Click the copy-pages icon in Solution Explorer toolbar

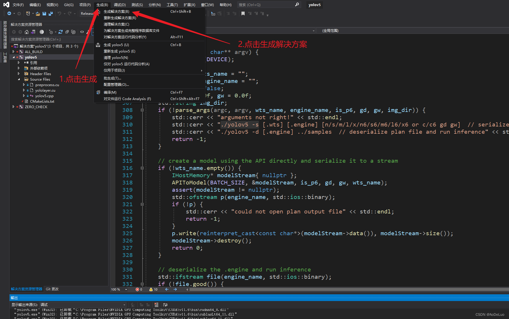[x=73, y=32]
